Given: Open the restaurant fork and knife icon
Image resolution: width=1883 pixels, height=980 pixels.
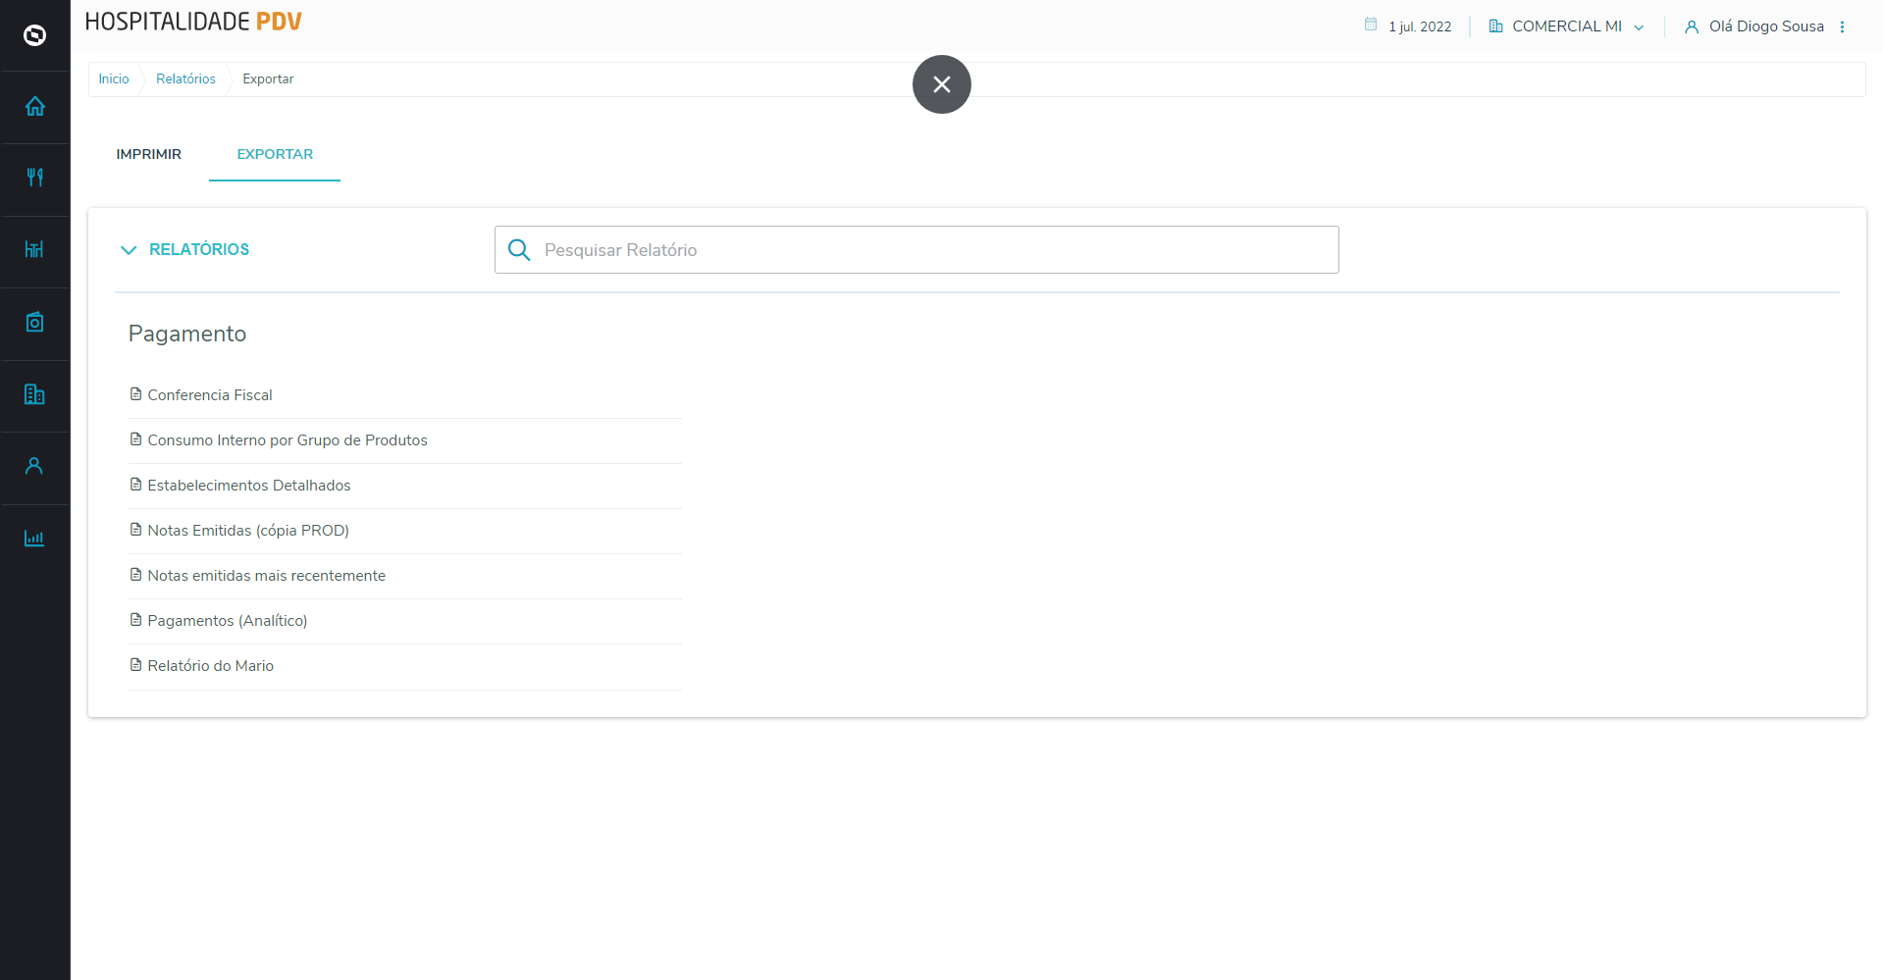Looking at the screenshot, I should (x=34, y=178).
